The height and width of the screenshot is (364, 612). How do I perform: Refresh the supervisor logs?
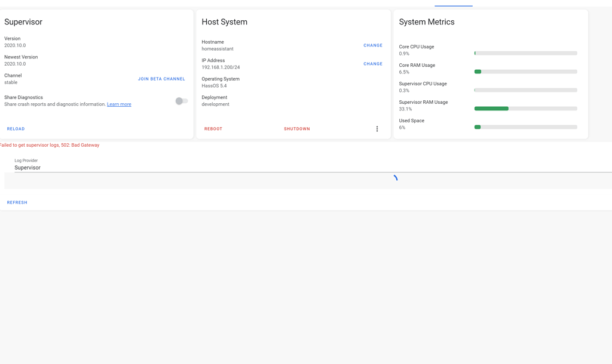click(17, 202)
